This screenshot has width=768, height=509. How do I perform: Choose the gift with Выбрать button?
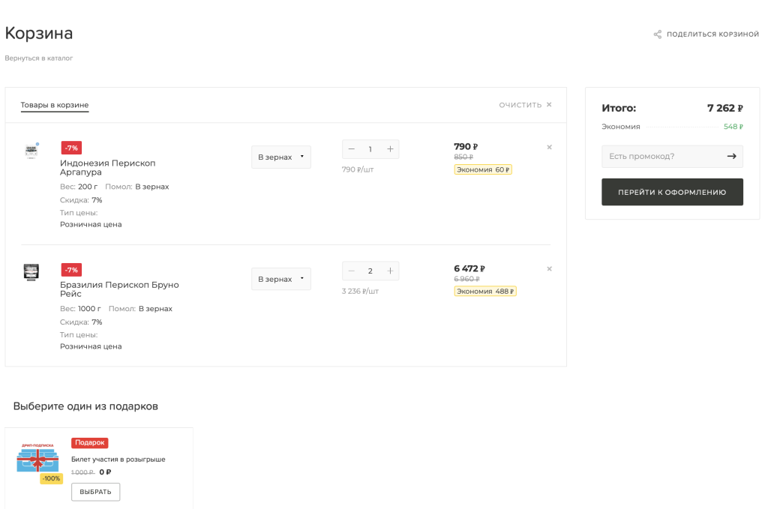click(95, 492)
